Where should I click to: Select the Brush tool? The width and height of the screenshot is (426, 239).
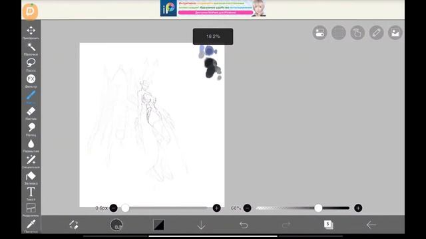point(31,97)
